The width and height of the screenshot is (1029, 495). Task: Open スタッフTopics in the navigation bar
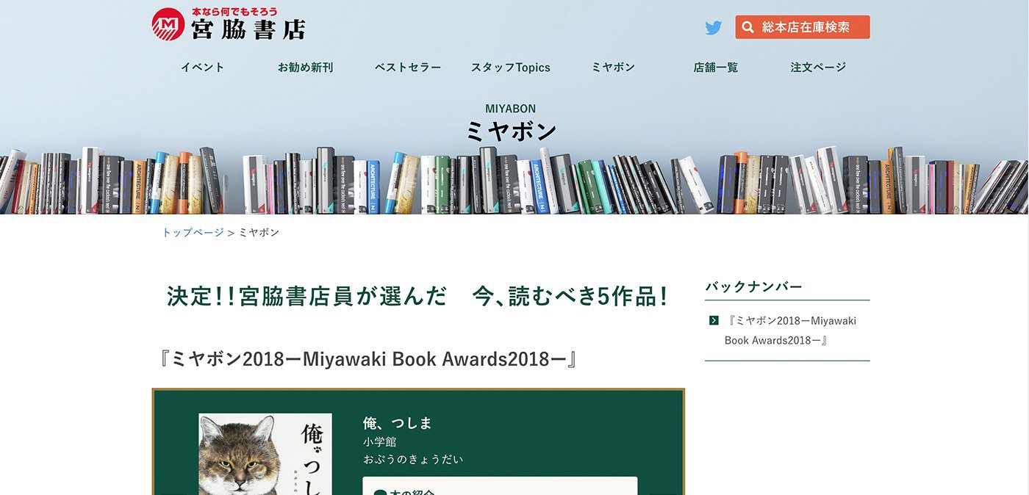[511, 67]
